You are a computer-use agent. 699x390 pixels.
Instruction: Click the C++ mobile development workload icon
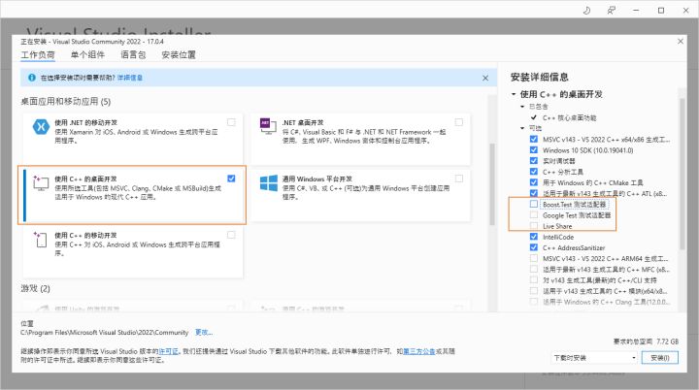(x=41, y=240)
